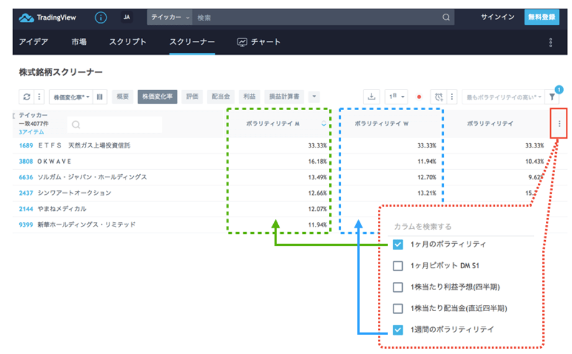Image resolution: width=572 pixels, height=354 pixels.
Task: Open the filter funnel icon
Action: (x=551, y=97)
